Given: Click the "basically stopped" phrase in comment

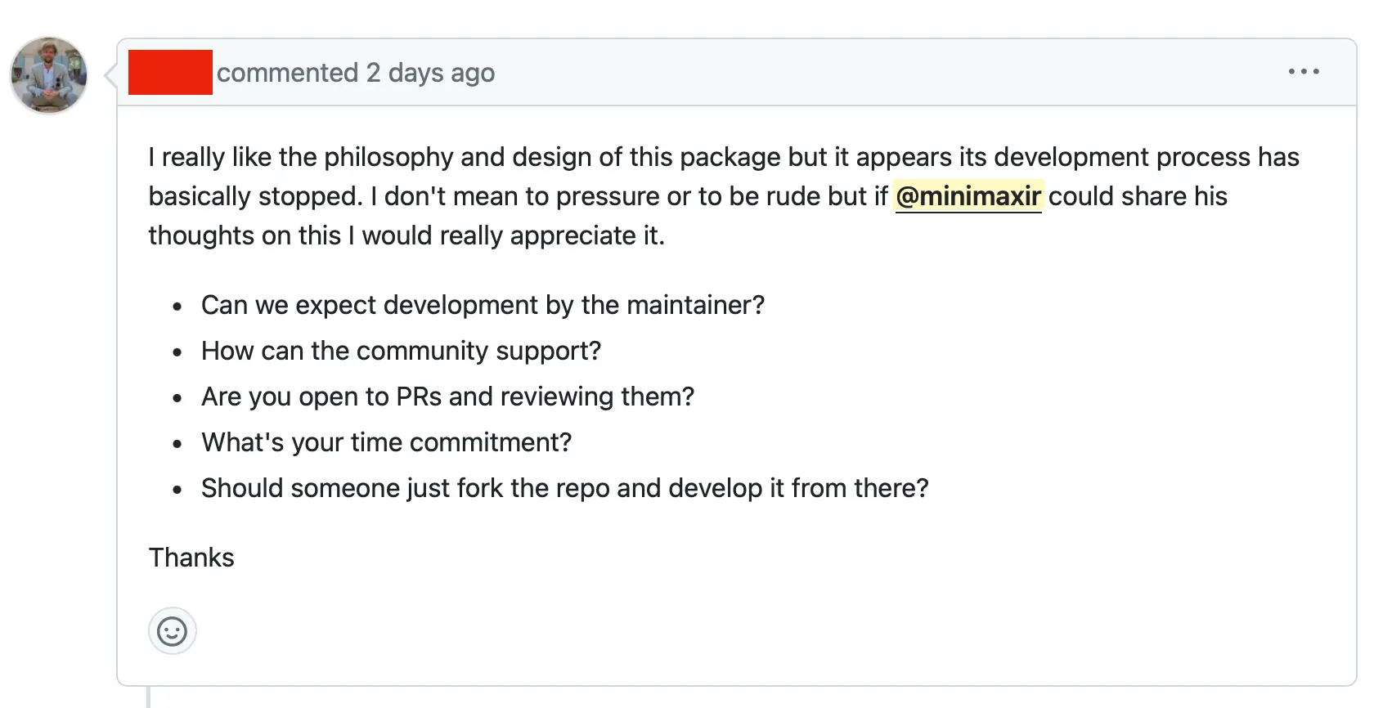Looking at the screenshot, I should (254, 196).
